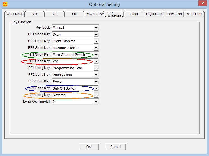Select the STE tab

[x=55, y=14]
